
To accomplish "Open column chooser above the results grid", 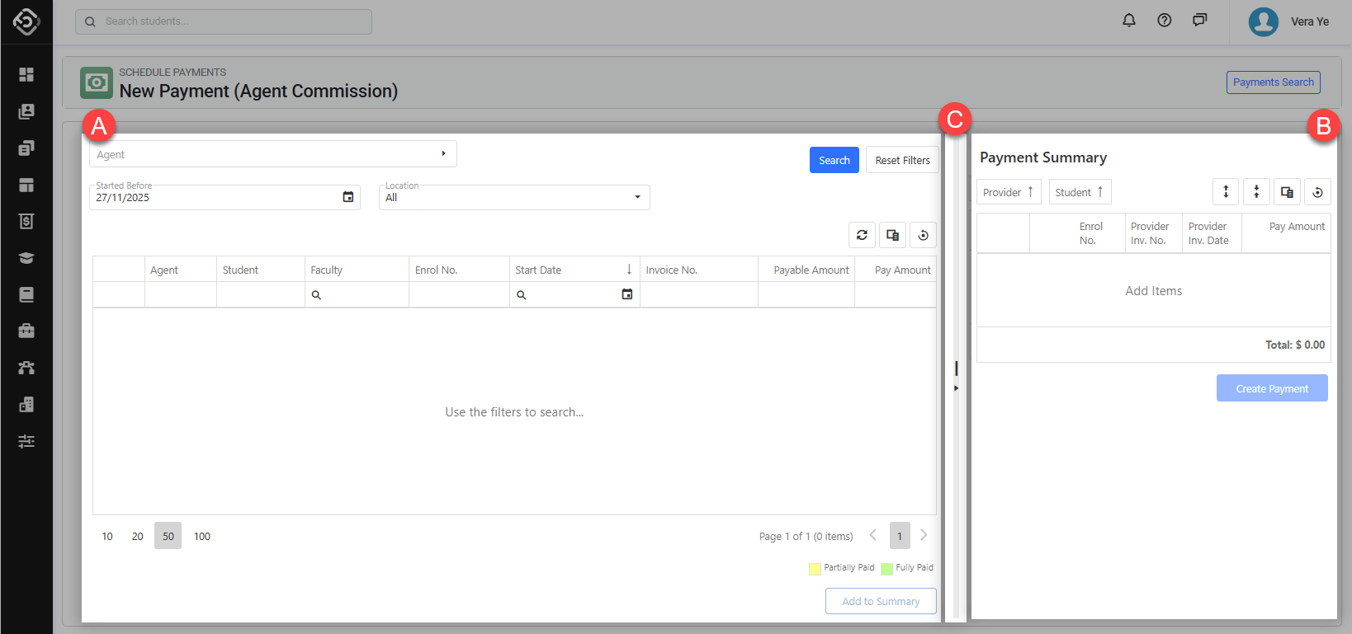I will pyautogui.click(x=892, y=235).
